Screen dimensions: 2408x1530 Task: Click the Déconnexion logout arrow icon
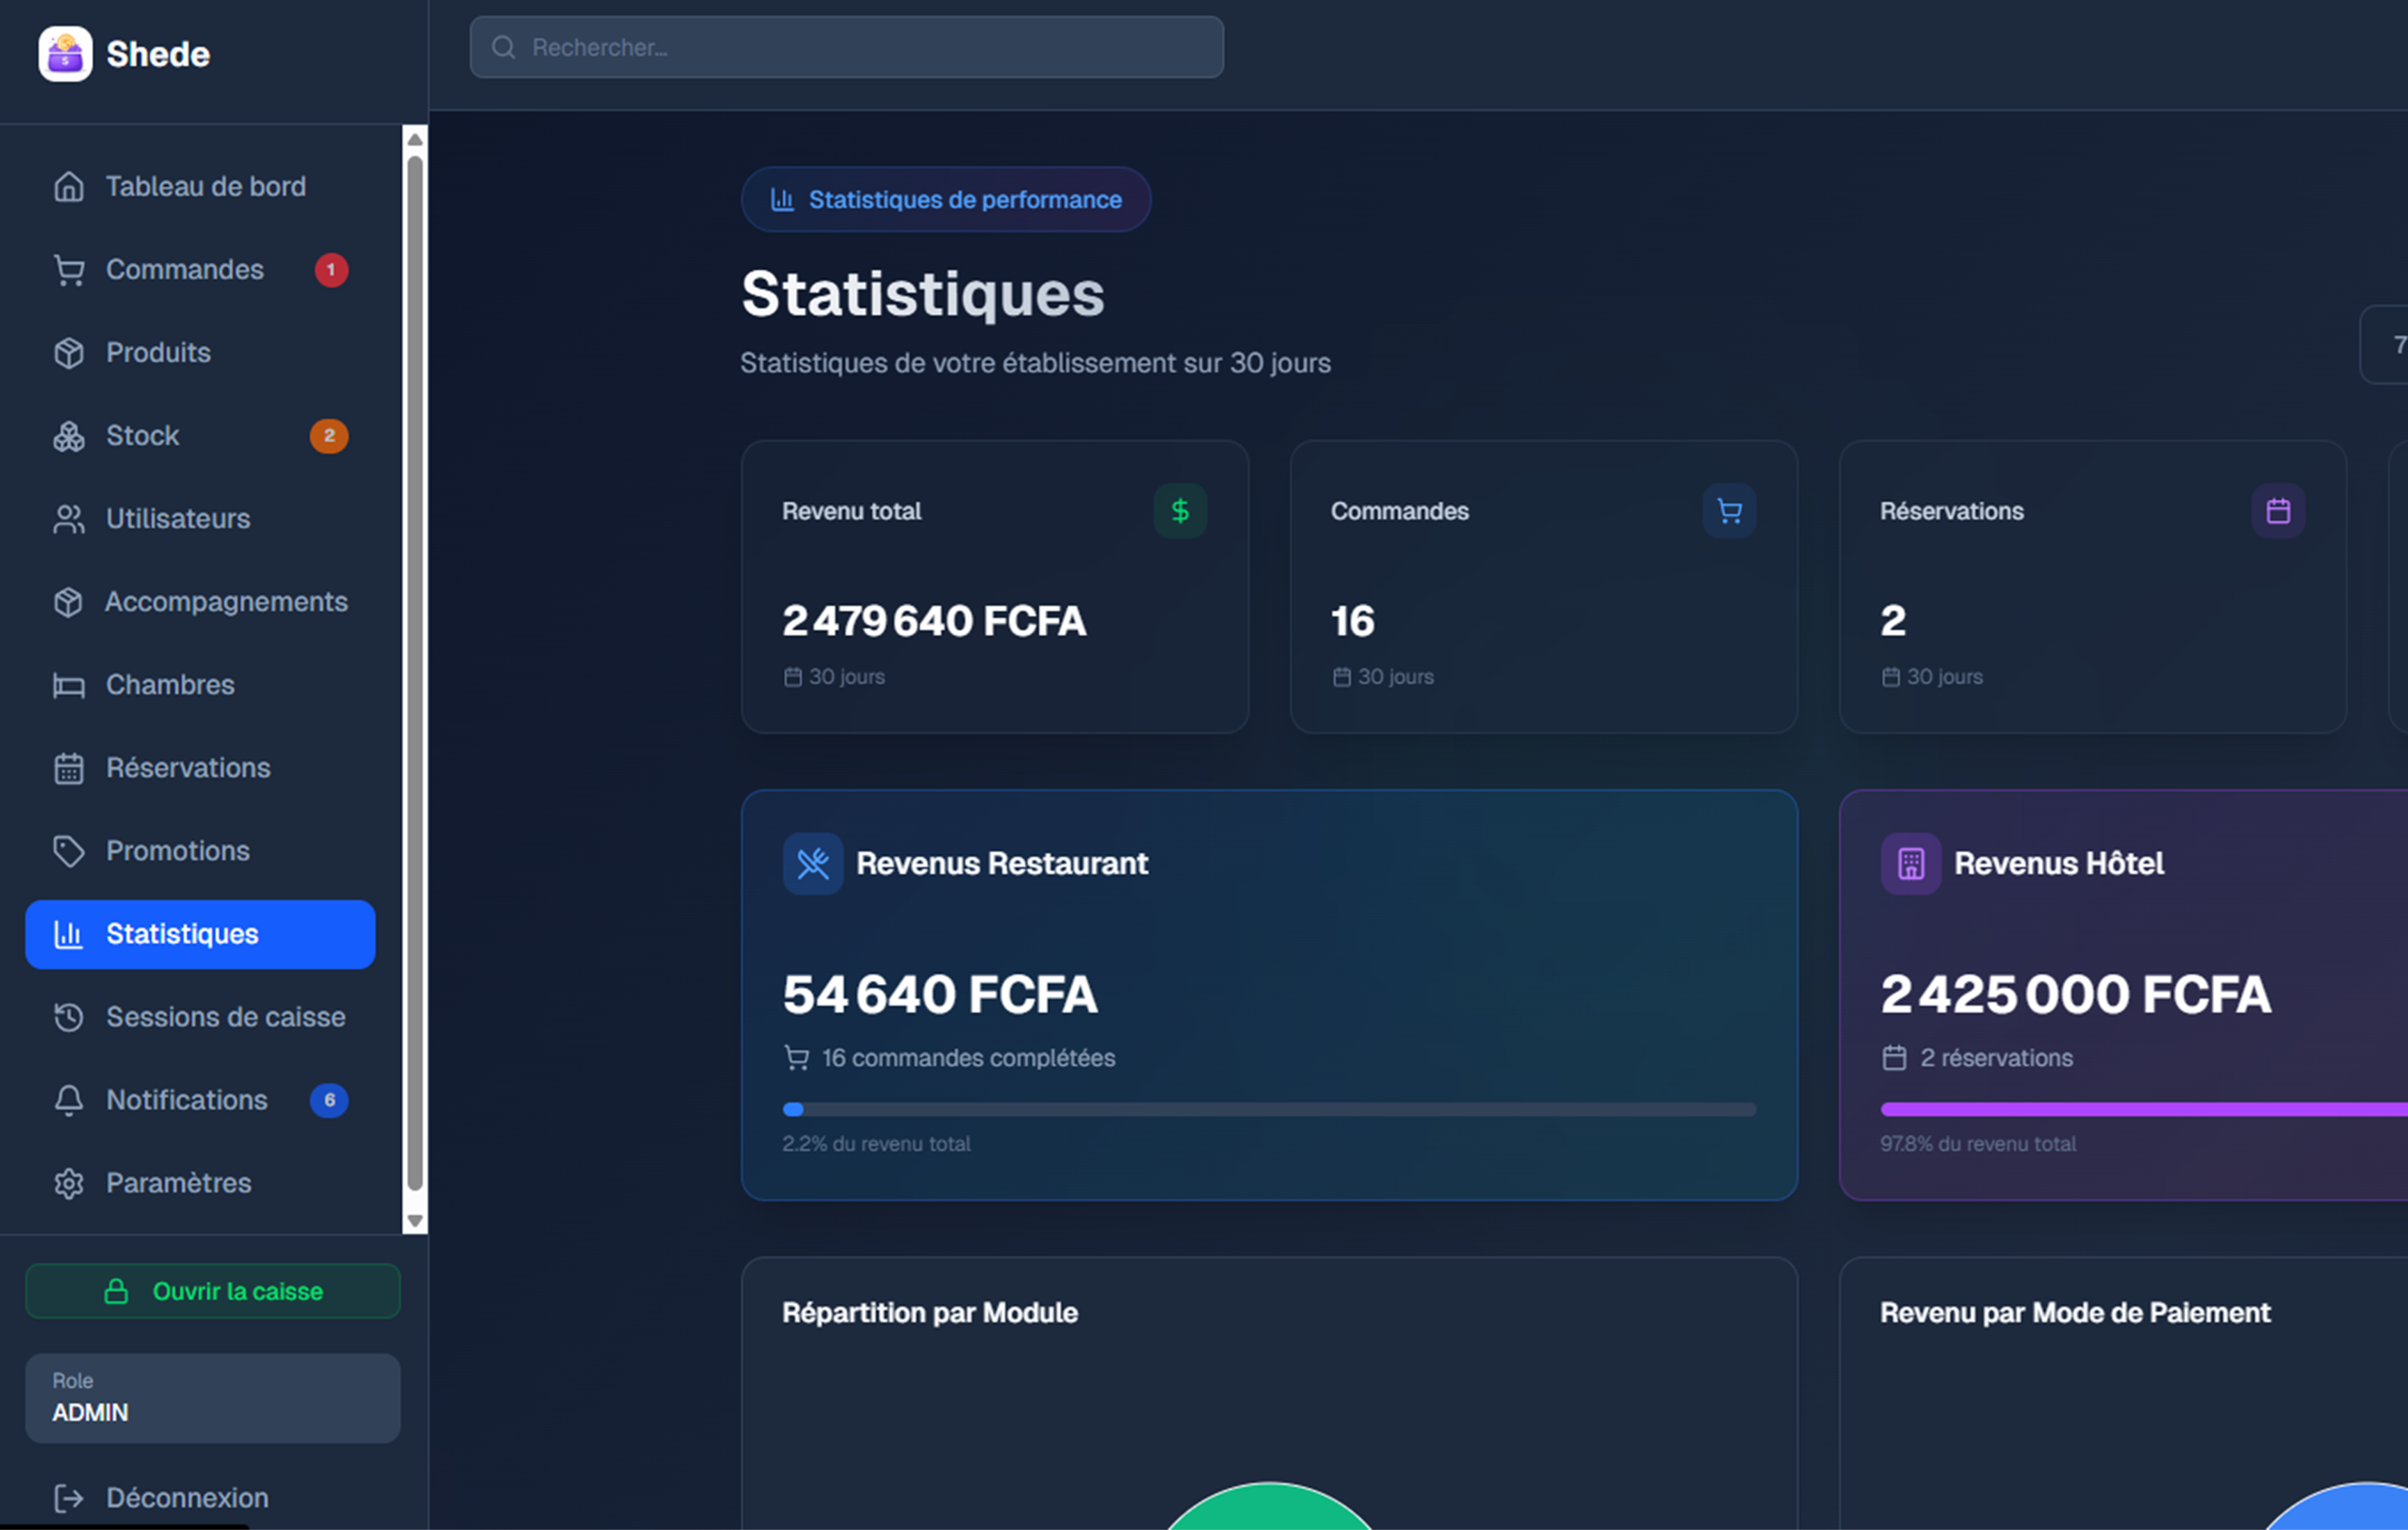click(68, 1497)
